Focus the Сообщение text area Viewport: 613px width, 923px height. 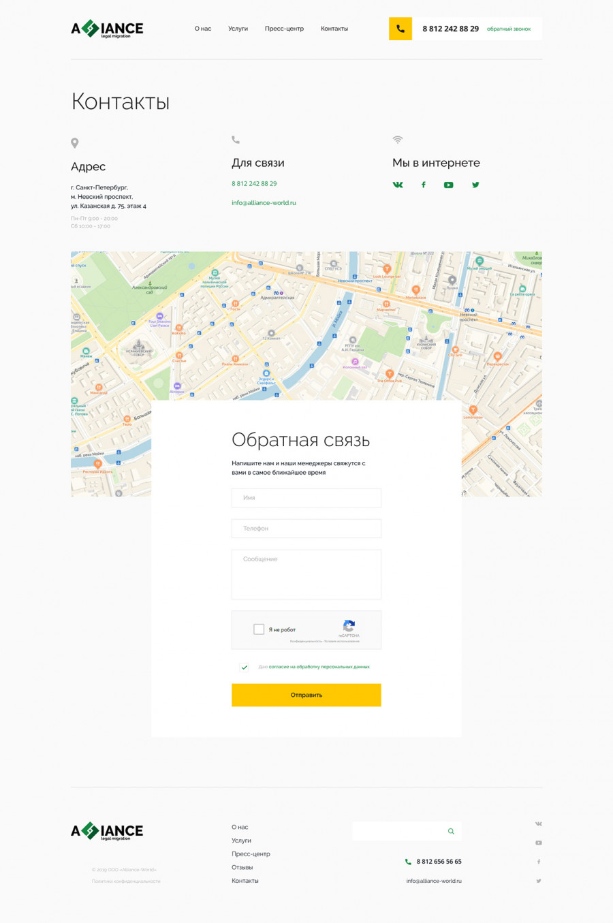(306, 574)
